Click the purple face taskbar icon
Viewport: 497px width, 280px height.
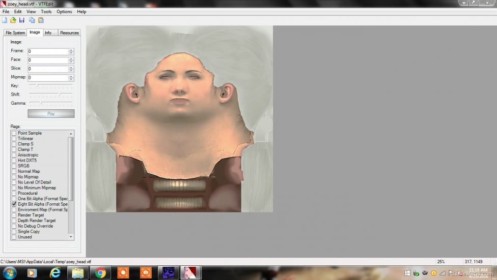(x=169, y=273)
